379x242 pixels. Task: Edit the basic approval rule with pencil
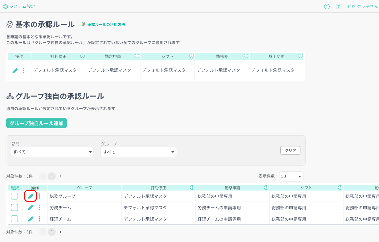coord(15,71)
